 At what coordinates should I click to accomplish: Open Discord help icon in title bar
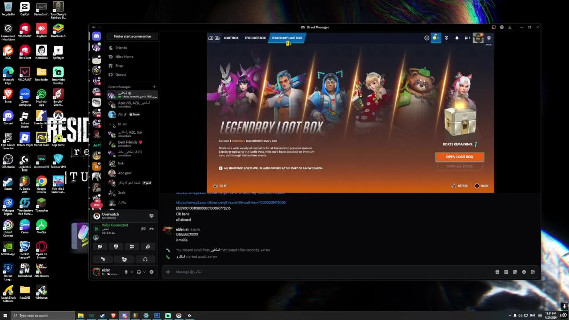[x=501, y=27]
